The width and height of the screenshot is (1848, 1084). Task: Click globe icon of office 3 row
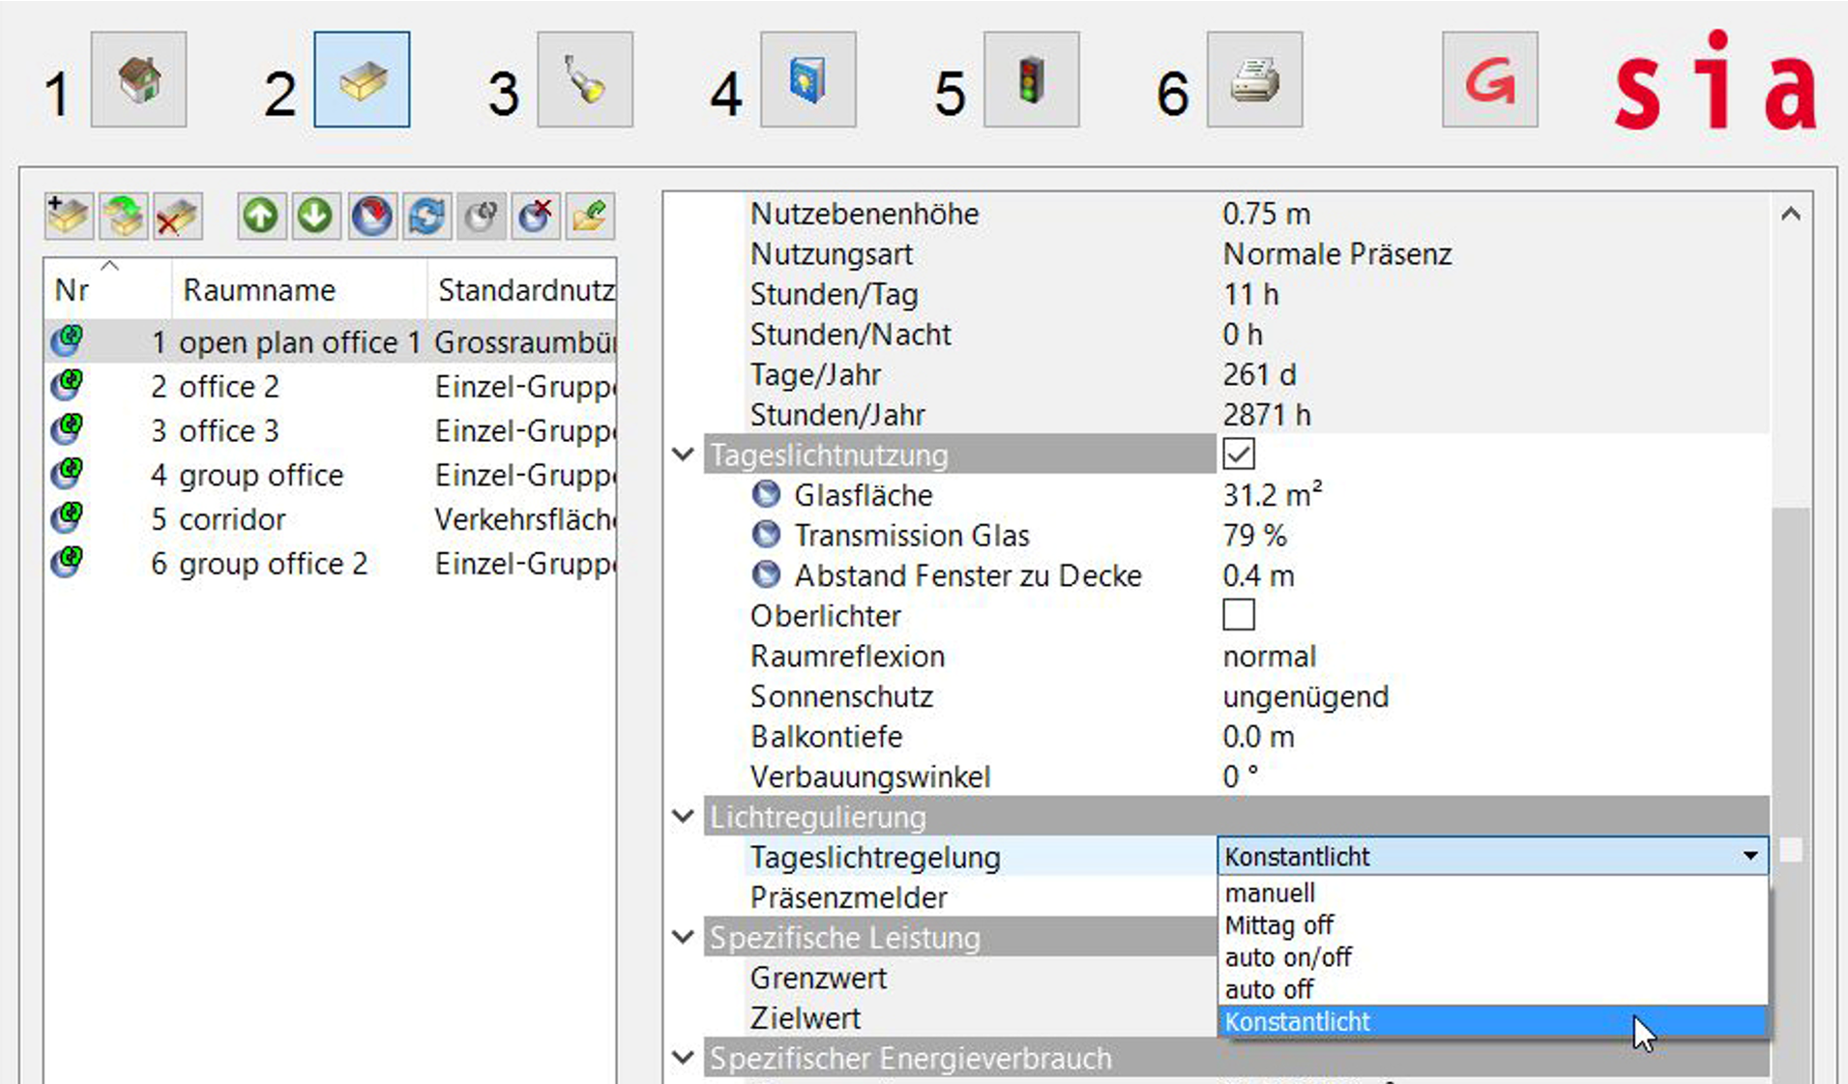tap(67, 429)
